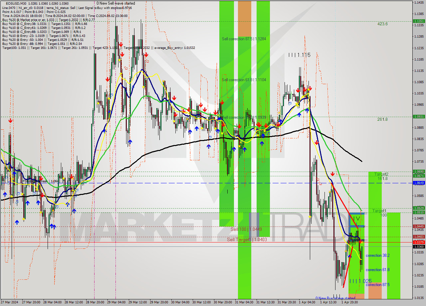The width and height of the screenshot is (426, 306).
Task: Click the red 1.0379 price level tag
Action: tap(418, 242)
